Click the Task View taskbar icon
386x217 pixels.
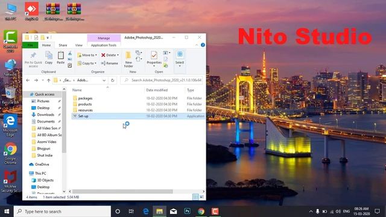coord(131,212)
